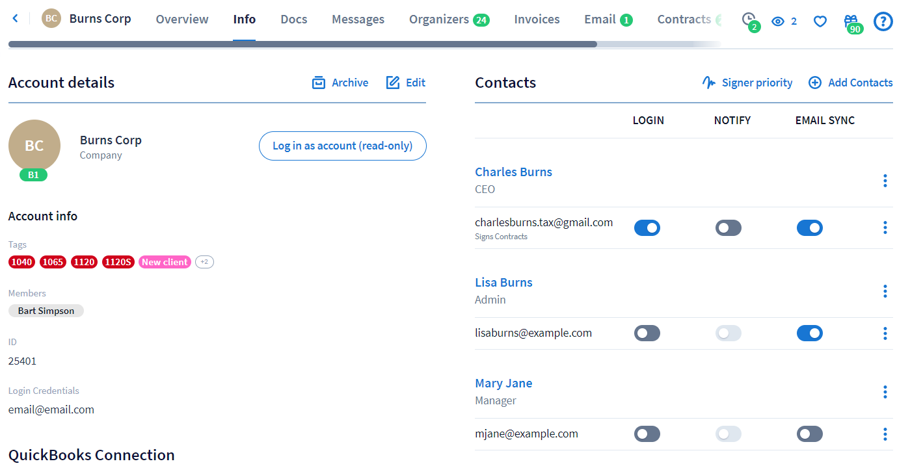This screenshot has width=910, height=468.
Task: Open the gift rewards icon
Action: click(851, 21)
